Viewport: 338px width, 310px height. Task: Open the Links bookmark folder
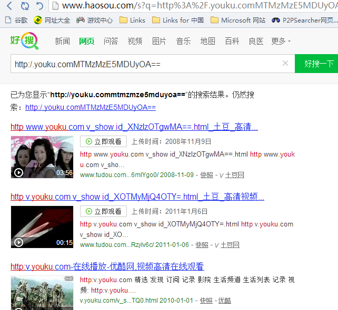pyautogui.click(x=132, y=20)
